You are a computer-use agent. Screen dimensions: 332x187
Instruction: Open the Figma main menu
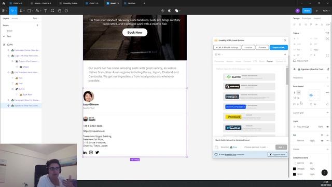[x=4, y=11]
